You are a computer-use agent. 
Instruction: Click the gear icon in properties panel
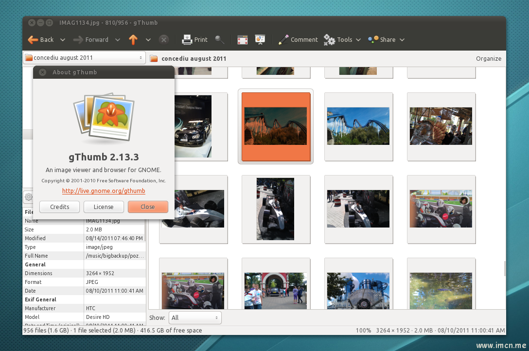(28, 197)
